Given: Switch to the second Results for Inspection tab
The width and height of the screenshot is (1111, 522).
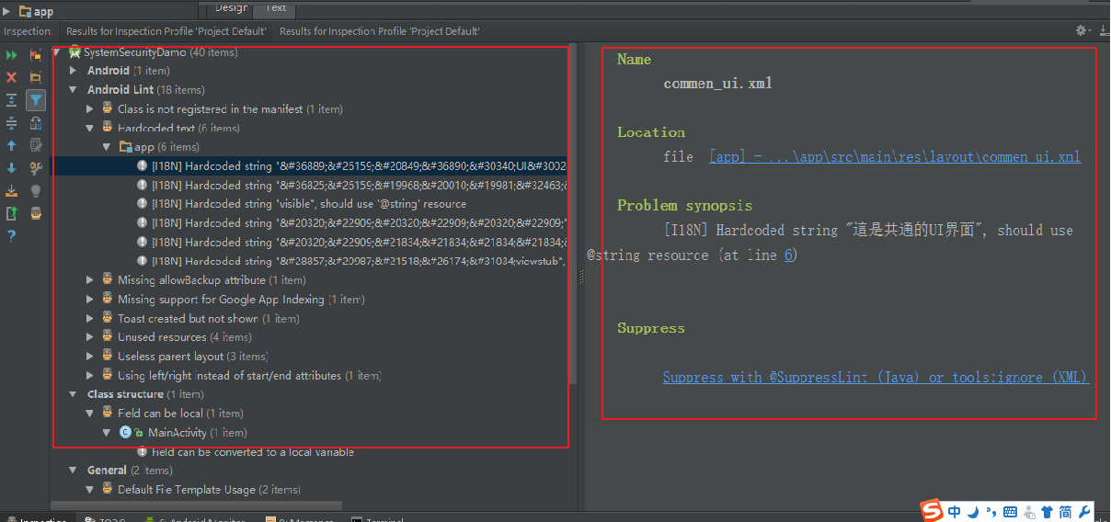Looking at the screenshot, I should click(379, 31).
